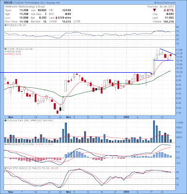The height and width of the screenshot is (194, 187).
Task: Click the Last trade size 4749 shrs
Action: [x=64, y=18]
